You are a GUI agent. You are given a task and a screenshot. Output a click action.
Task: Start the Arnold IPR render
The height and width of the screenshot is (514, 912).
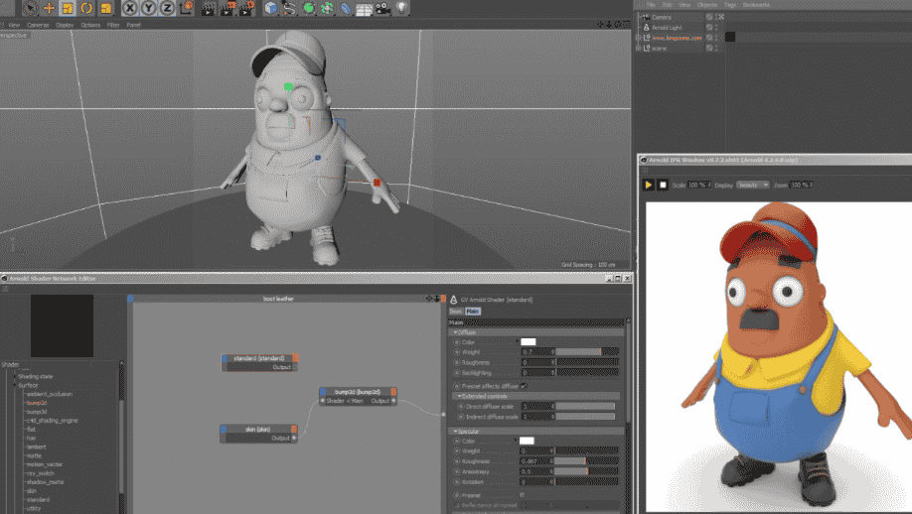[648, 185]
